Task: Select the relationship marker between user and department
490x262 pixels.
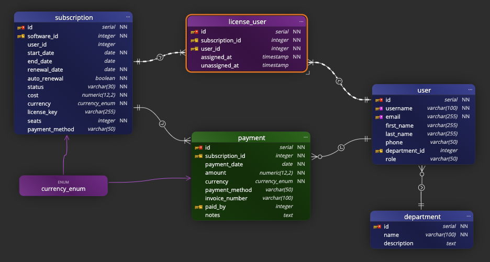Action: point(421,187)
